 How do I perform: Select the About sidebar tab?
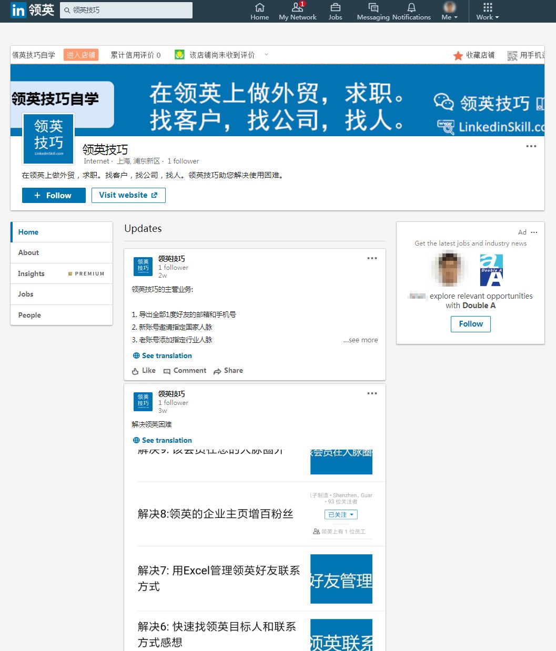coord(62,252)
